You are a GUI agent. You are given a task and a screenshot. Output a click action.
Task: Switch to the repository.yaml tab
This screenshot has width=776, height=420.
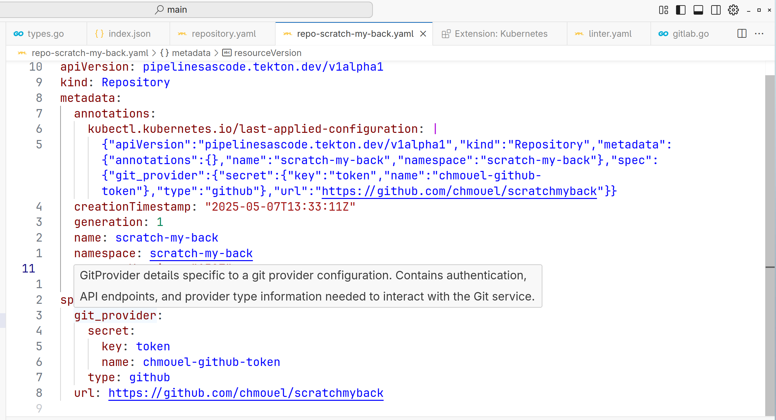[x=224, y=33]
